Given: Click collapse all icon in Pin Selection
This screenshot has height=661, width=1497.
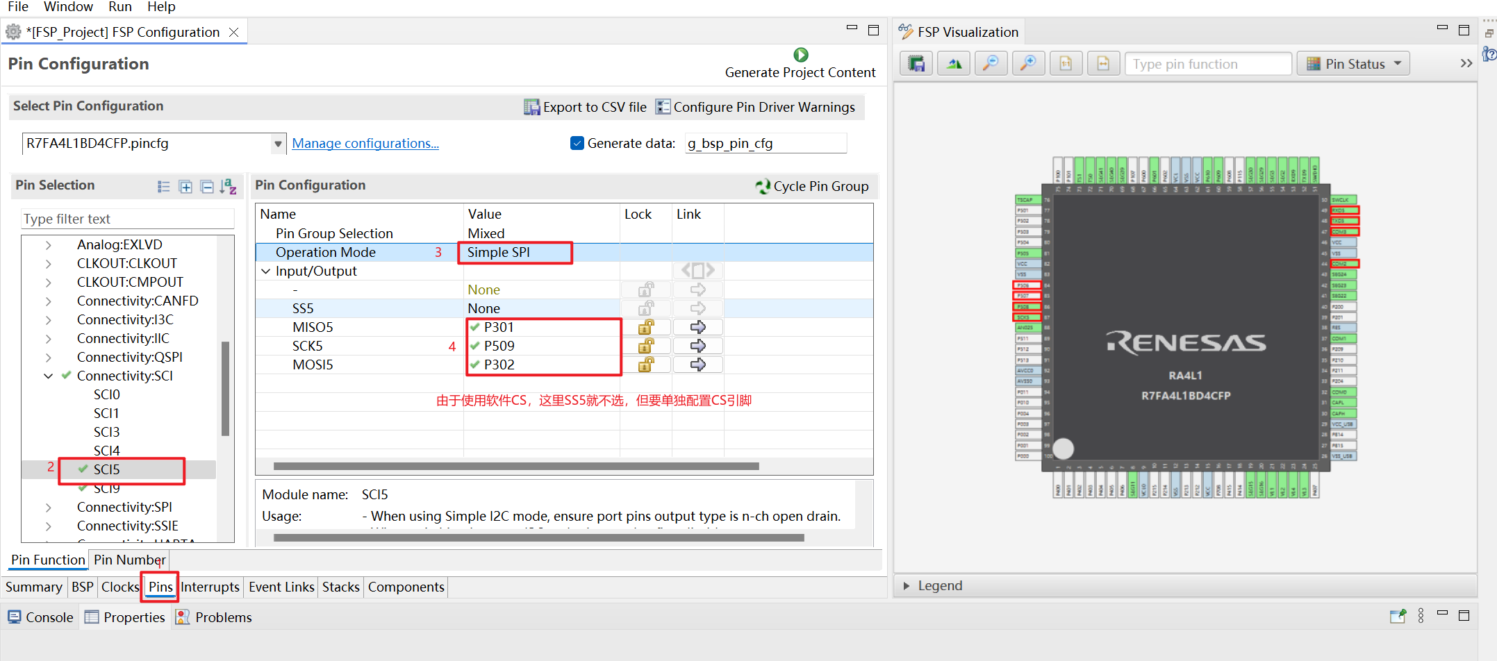Looking at the screenshot, I should tap(207, 186).
